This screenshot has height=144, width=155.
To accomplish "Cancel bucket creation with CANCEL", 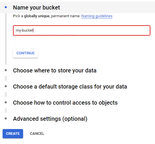I will 37,134.
